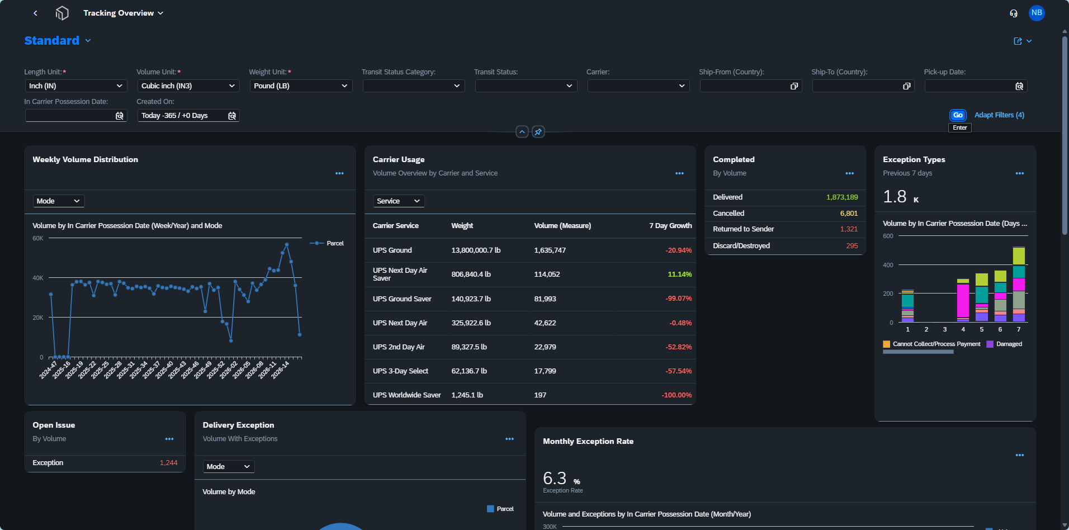This screenshot has width=1069, height=530.
Task: Click the Cancelled row in Completed
Action: pyautogui.click(x=785, y=214)
